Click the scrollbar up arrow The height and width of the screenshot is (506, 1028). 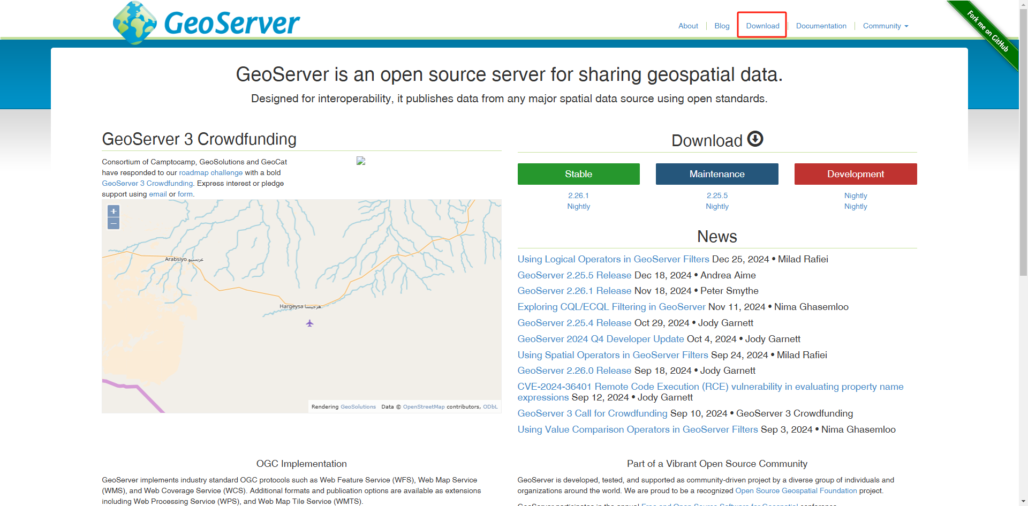tap(1023, 4)
